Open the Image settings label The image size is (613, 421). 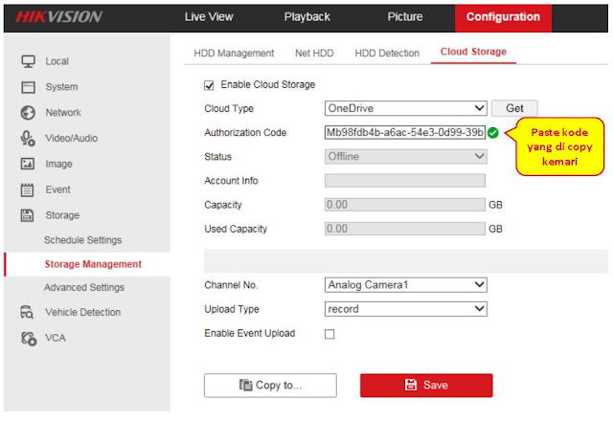[x=59, y=164]
